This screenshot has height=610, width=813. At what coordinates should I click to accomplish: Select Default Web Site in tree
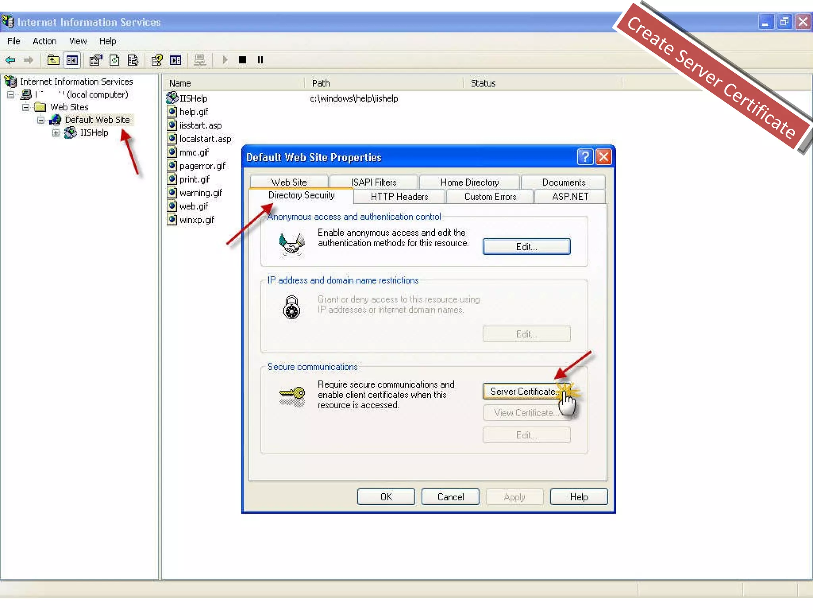97,120
